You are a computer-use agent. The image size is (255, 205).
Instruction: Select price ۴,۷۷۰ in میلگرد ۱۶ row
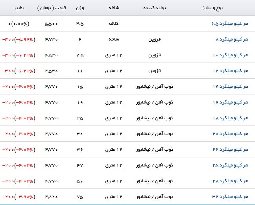pyautogui.click(x=52, y=103)
